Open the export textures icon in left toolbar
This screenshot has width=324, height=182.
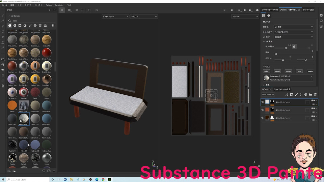(x=3, y=59)
